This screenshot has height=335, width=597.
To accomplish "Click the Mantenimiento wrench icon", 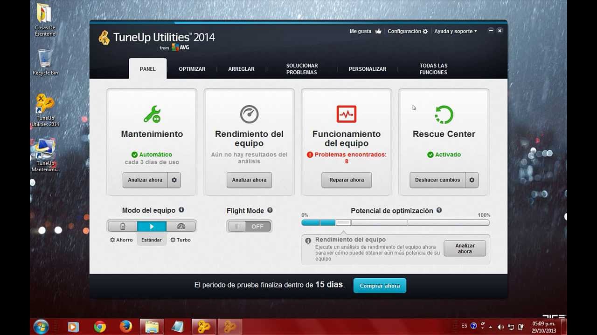I will (152, 114).
